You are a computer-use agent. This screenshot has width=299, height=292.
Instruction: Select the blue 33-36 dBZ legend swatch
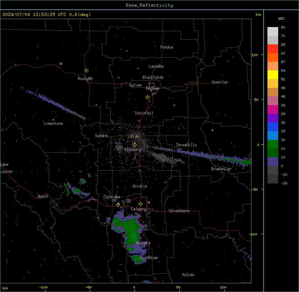[x=273, y=127]
